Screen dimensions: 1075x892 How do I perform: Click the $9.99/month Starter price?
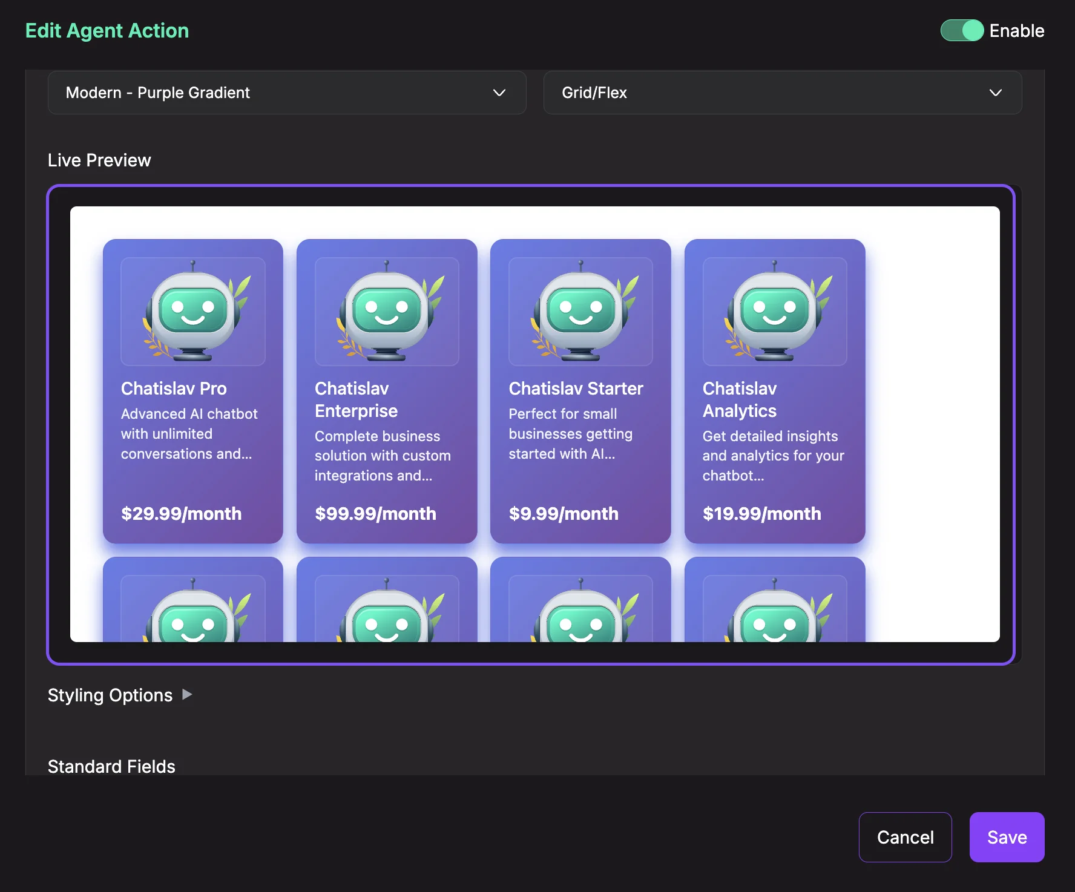[x=564, y=514]
